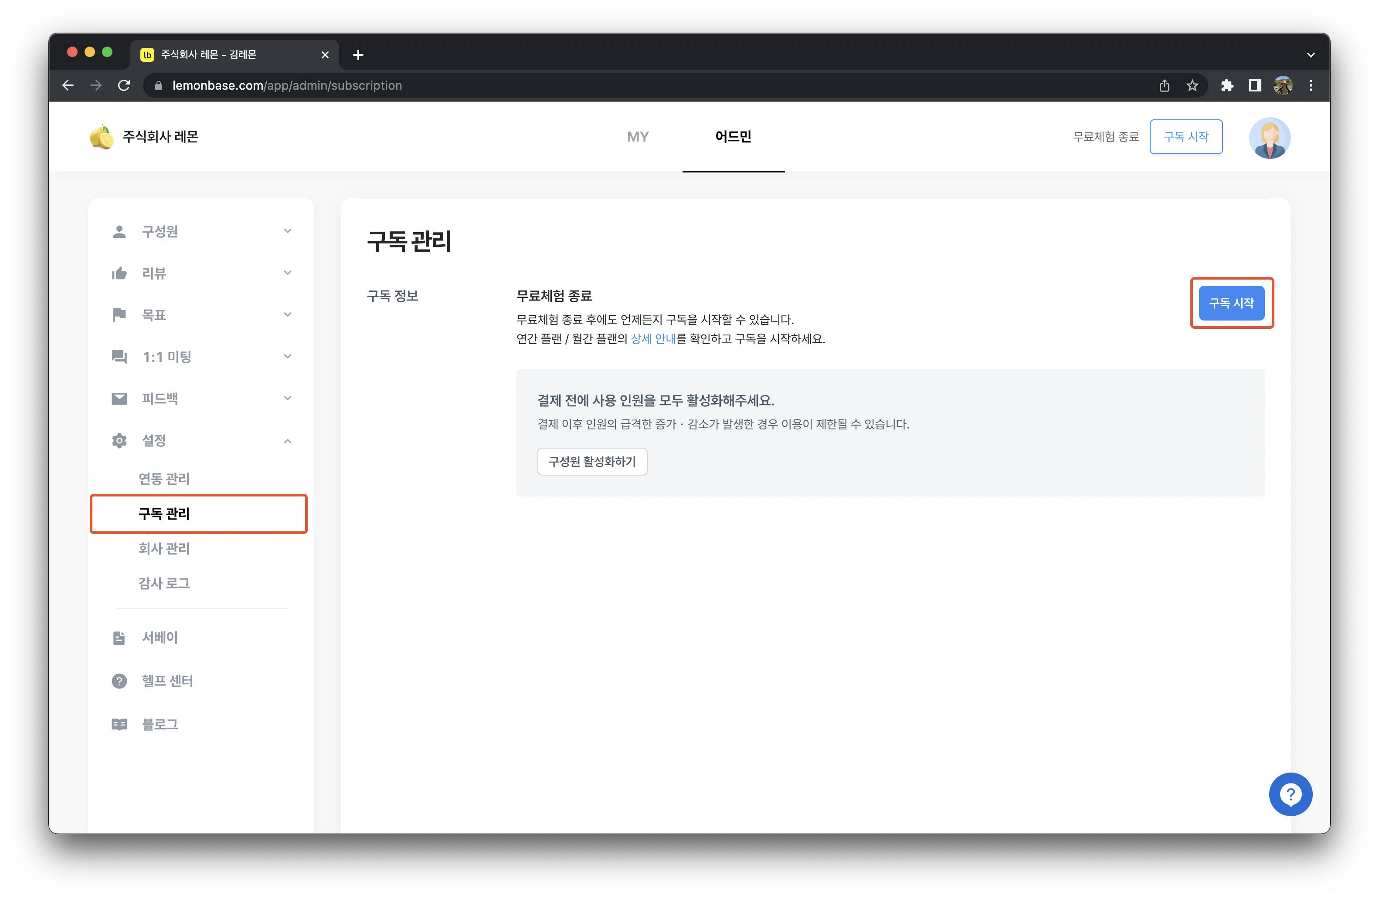Switch to the MY tab

click(x=638, y=137)
